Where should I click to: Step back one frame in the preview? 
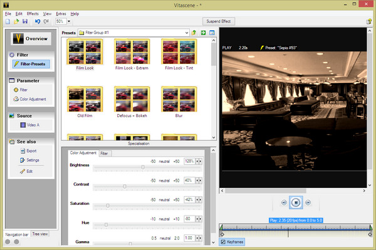(284, 203)
